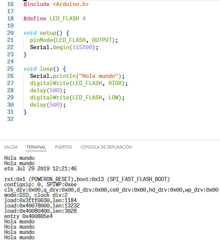Click terminal line 'load:0x40080400,len:3028'
This screenshot has height=240, width=220.
40,211
